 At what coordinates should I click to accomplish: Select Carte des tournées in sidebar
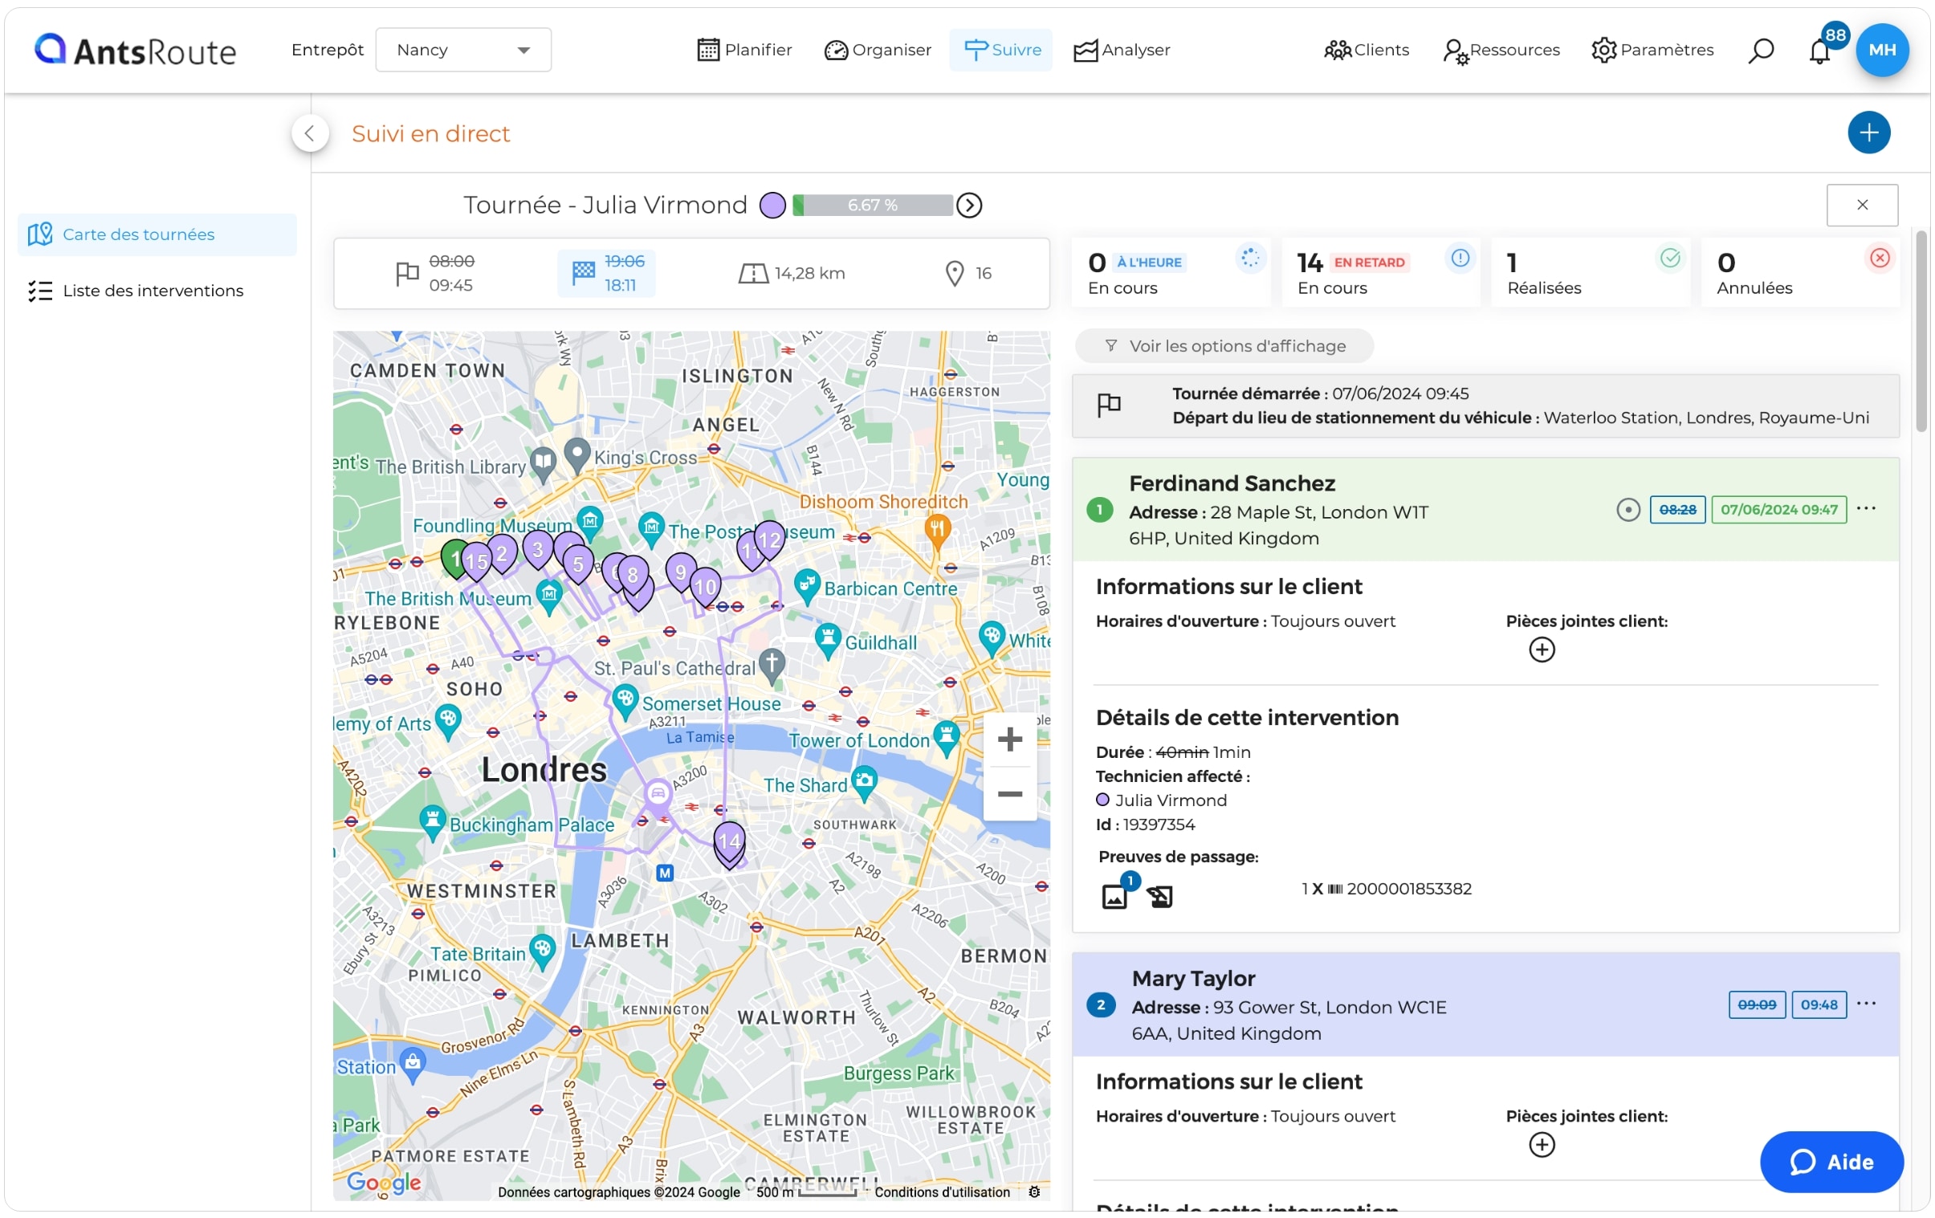click(x=157, y=234)
